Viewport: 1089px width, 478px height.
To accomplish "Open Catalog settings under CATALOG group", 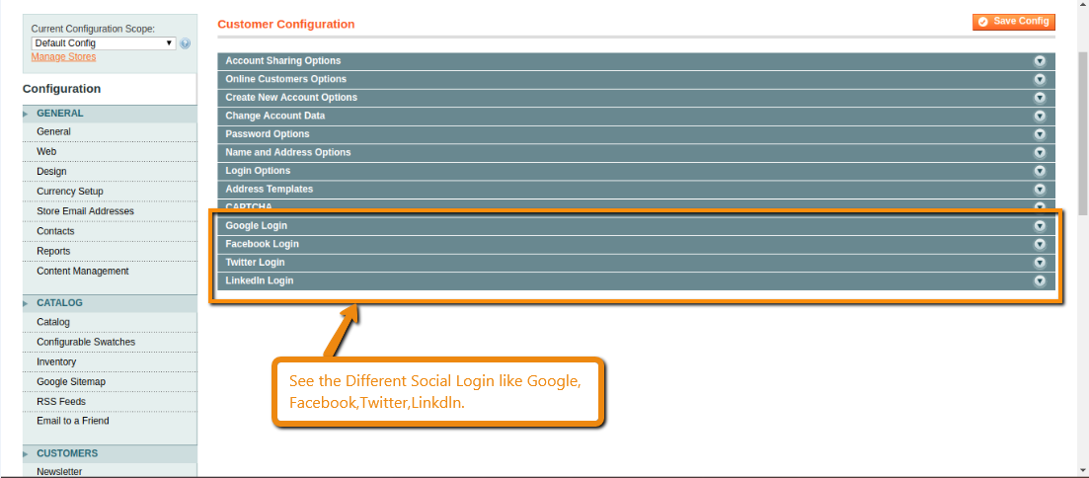I will click(x=110, y=322).
